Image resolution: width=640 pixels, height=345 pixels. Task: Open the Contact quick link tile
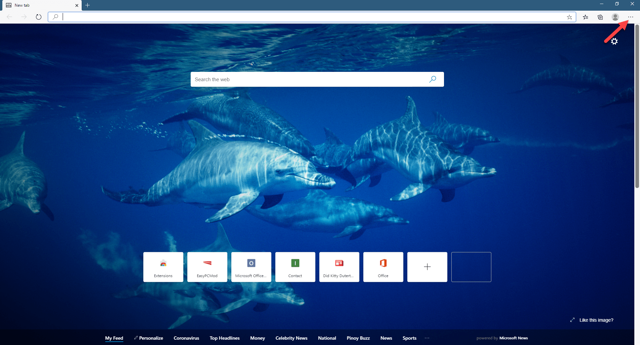295,267
